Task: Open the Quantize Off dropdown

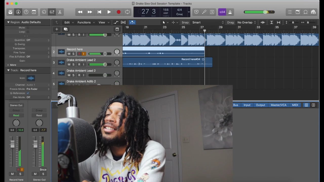Action: pyautogui.click(x=38, y=40)
